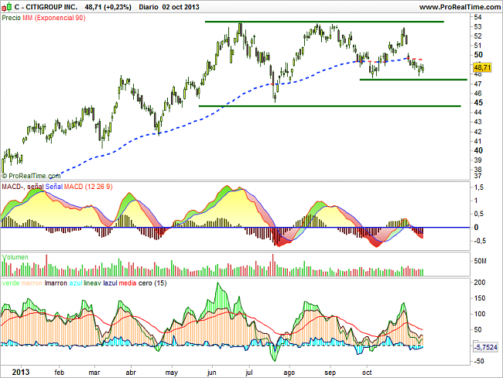Click the 'jul' month label
Image resolution: width=503 pixels, height=378 pixels.
[249, 373]
